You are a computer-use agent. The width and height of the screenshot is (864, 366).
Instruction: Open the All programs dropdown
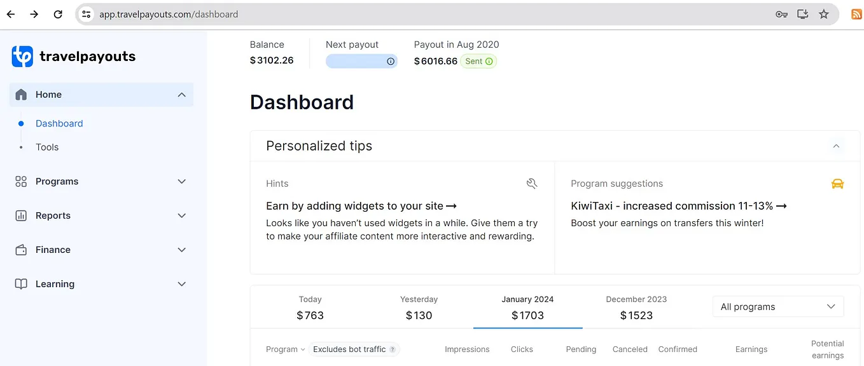click(778, 306)
